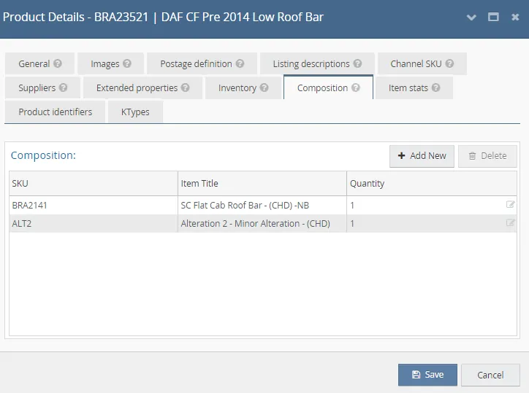Click help icon beside Images tab
Screen dimensions: 529x393
pos(127,63)
